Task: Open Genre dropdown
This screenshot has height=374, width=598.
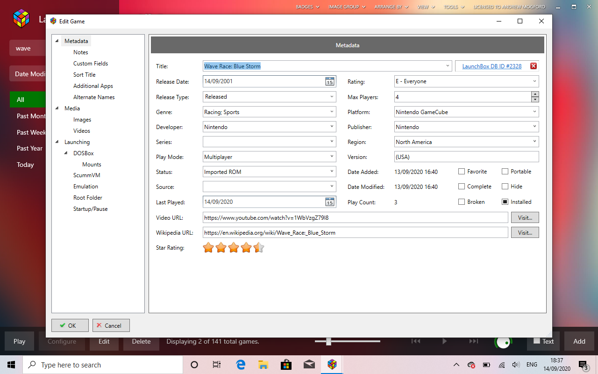Action: 332,112
